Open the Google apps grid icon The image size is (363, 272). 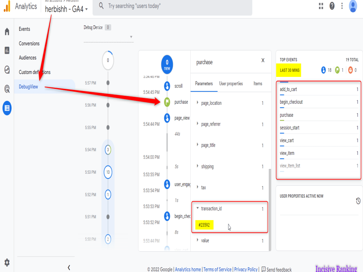321,6
